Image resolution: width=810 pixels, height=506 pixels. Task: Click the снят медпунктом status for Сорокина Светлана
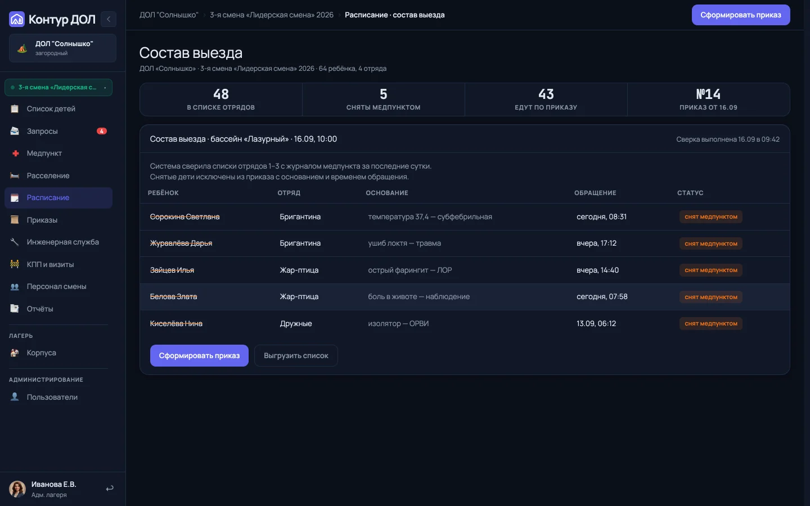(711, 217)
